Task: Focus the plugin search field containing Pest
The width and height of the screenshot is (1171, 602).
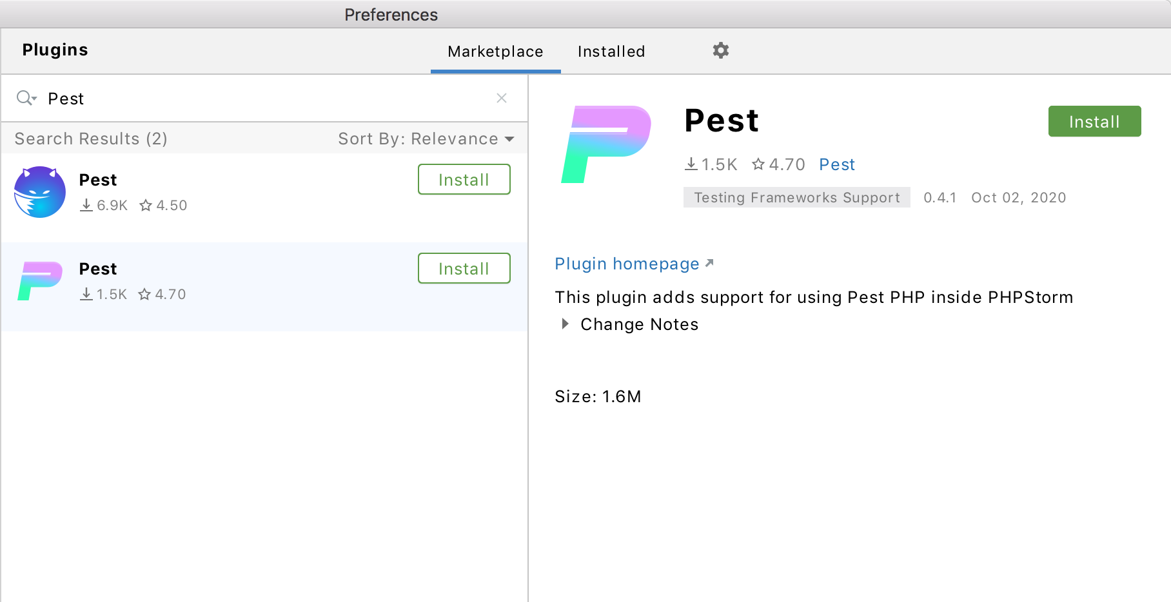Action: coord(264,98)
